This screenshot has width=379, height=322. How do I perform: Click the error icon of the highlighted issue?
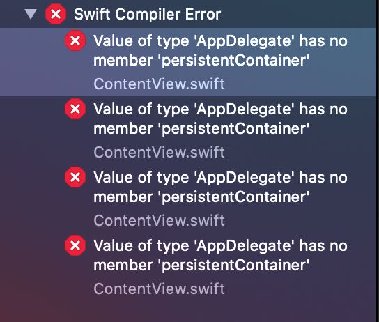click(x=75, y=40)
